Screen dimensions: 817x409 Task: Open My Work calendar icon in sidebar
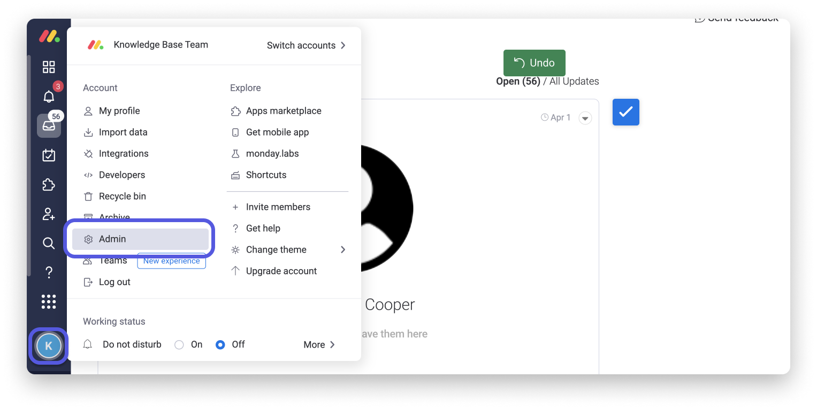(x=49, y=155)
